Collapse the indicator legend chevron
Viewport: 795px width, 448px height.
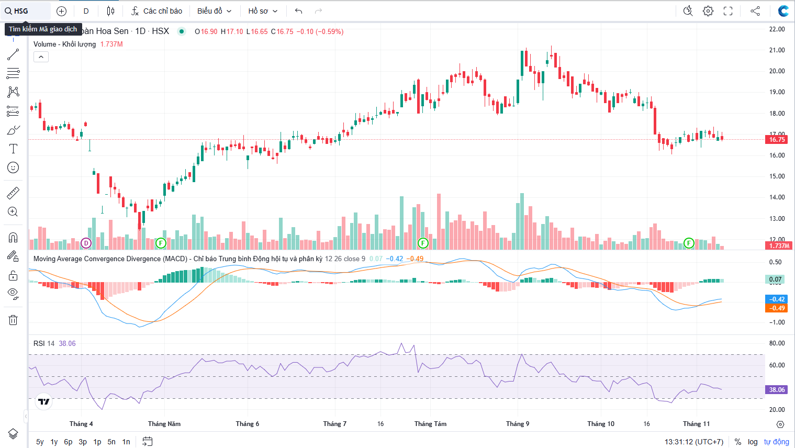click(41, 57)
